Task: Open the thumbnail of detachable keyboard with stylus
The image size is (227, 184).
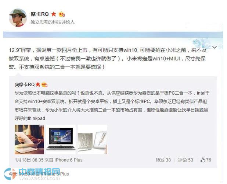Action: pyautogui.click(x=93, y=139)
